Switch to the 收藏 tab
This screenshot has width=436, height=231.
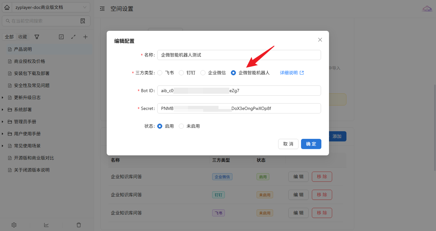(x=23, y=37)
